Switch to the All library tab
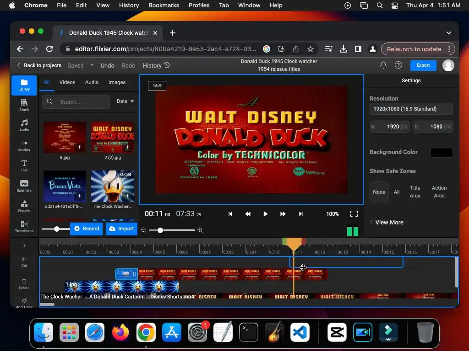This screenshot has width=469, height=351. (47, 82)
